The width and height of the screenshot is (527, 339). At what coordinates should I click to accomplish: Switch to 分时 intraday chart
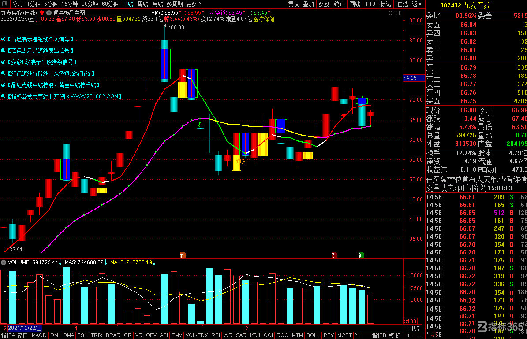(18, 4)
